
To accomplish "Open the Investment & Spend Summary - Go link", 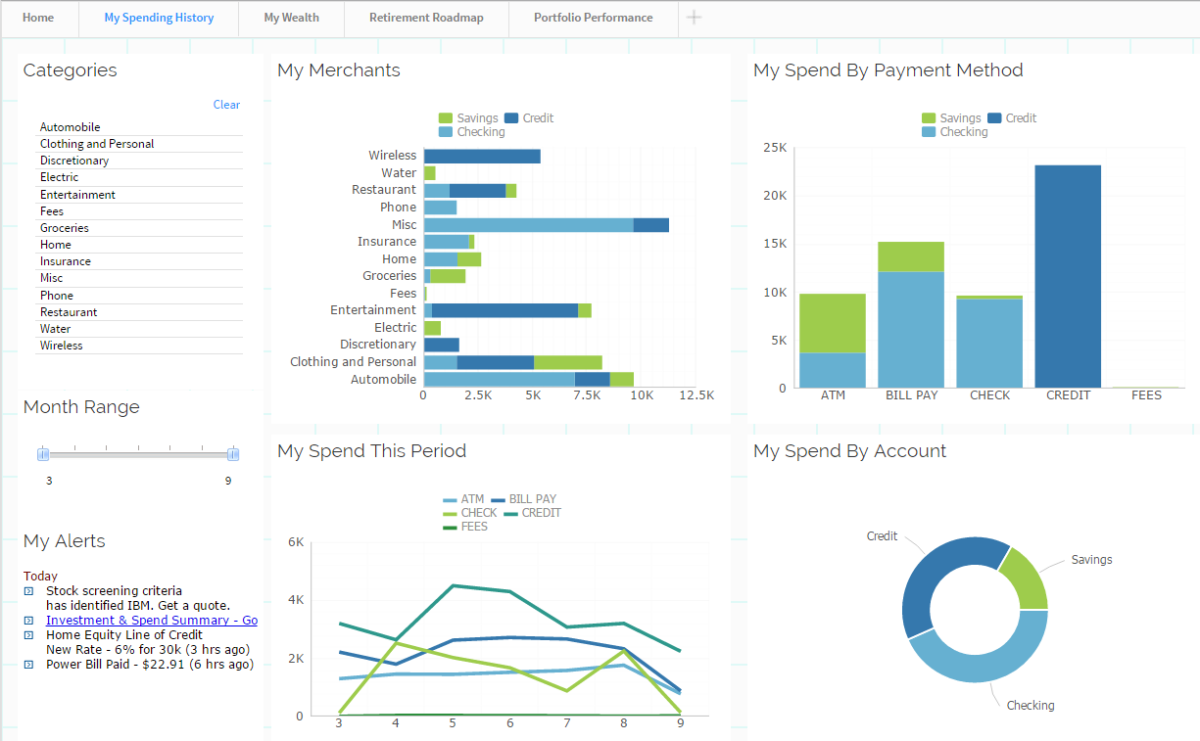I will coord(152,620).
